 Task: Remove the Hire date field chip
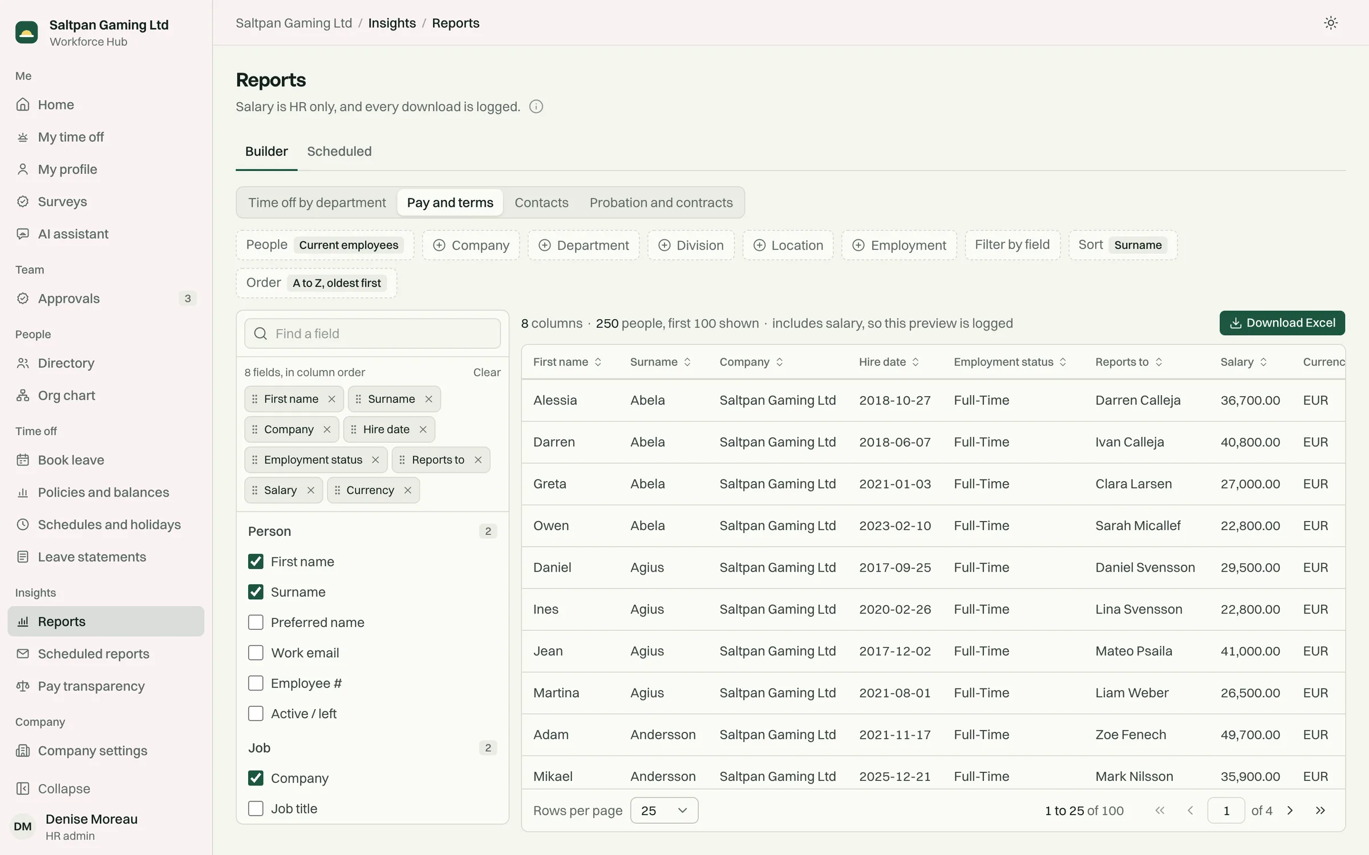point(423,429)
